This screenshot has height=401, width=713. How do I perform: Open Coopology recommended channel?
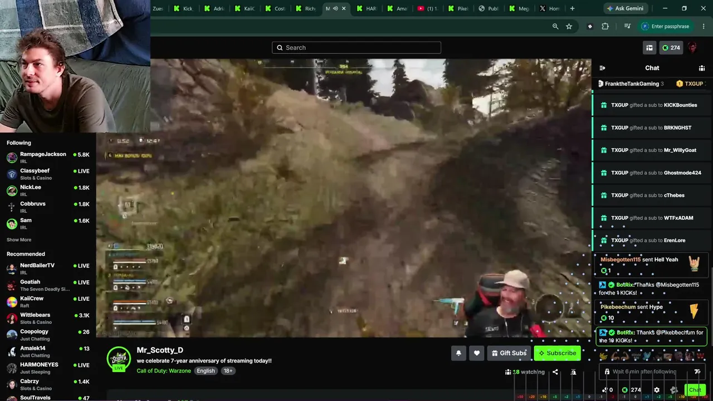[x=48, y=335]
